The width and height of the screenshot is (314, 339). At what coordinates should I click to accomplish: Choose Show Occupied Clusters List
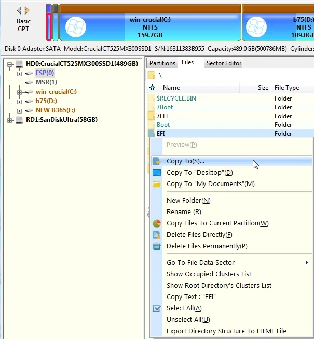point(231,274)
